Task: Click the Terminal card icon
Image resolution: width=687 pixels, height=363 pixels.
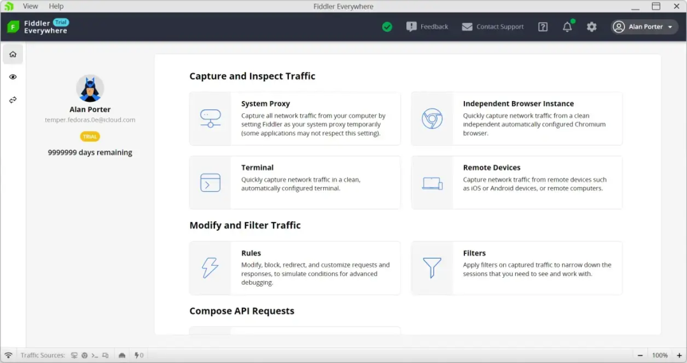Action: [x=211, y=182]
